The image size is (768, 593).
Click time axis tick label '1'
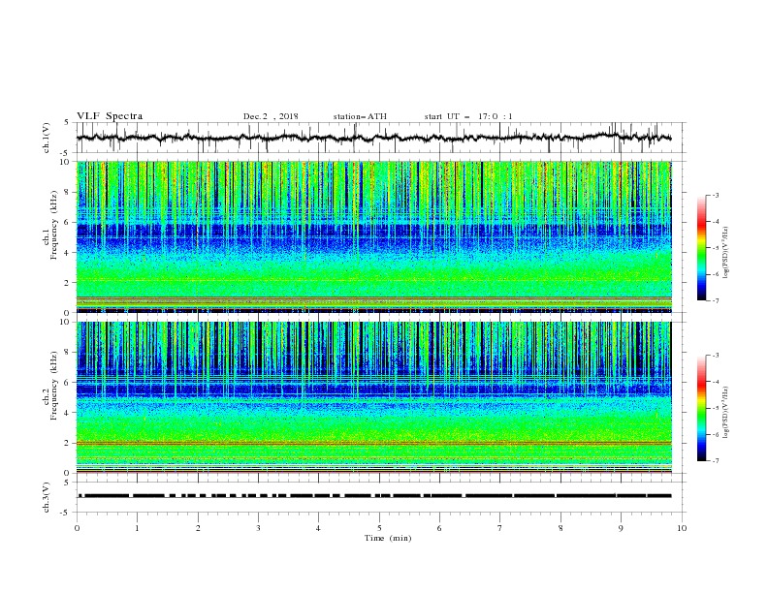(x=137, y=528)
